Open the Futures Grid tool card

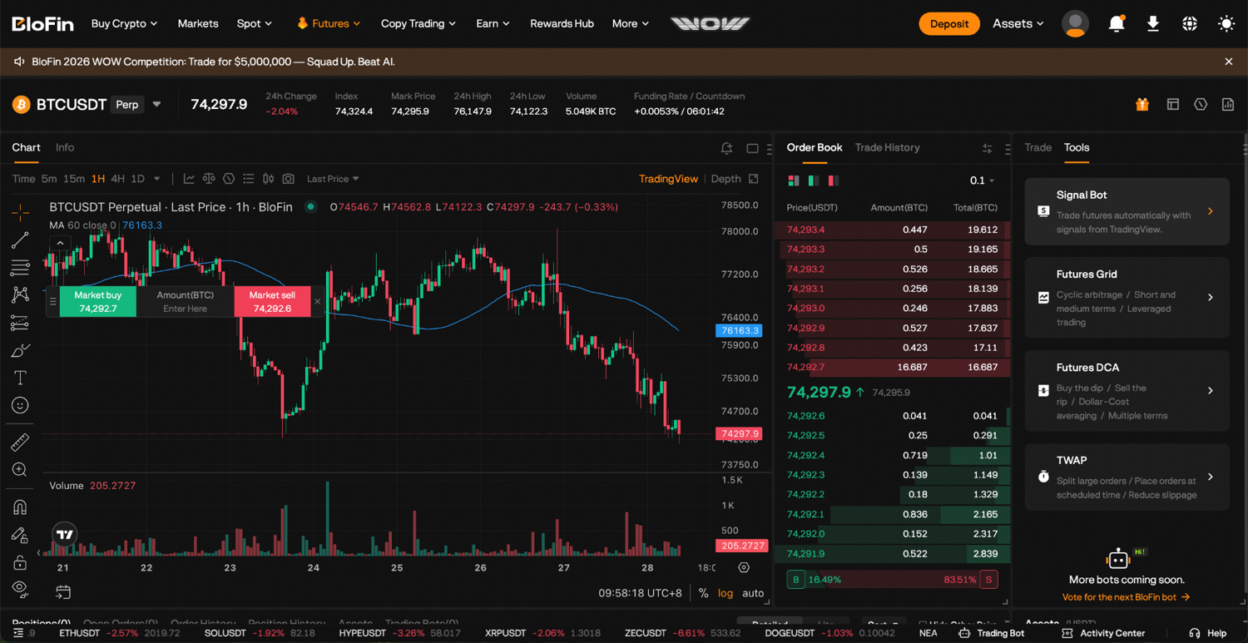pos(1127,298)
